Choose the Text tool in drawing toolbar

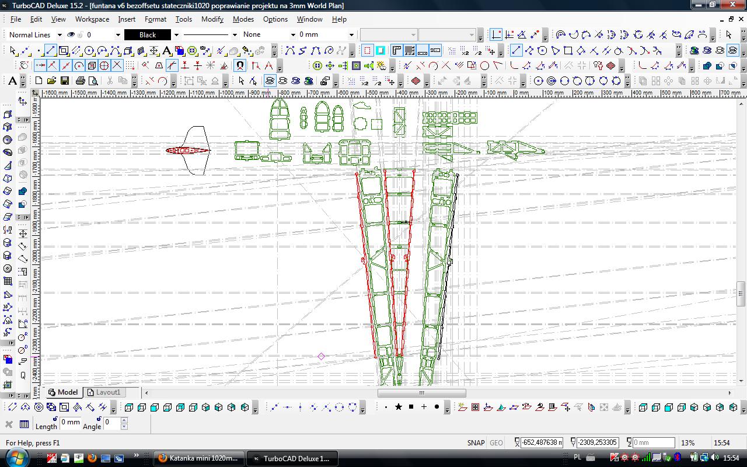166,50
